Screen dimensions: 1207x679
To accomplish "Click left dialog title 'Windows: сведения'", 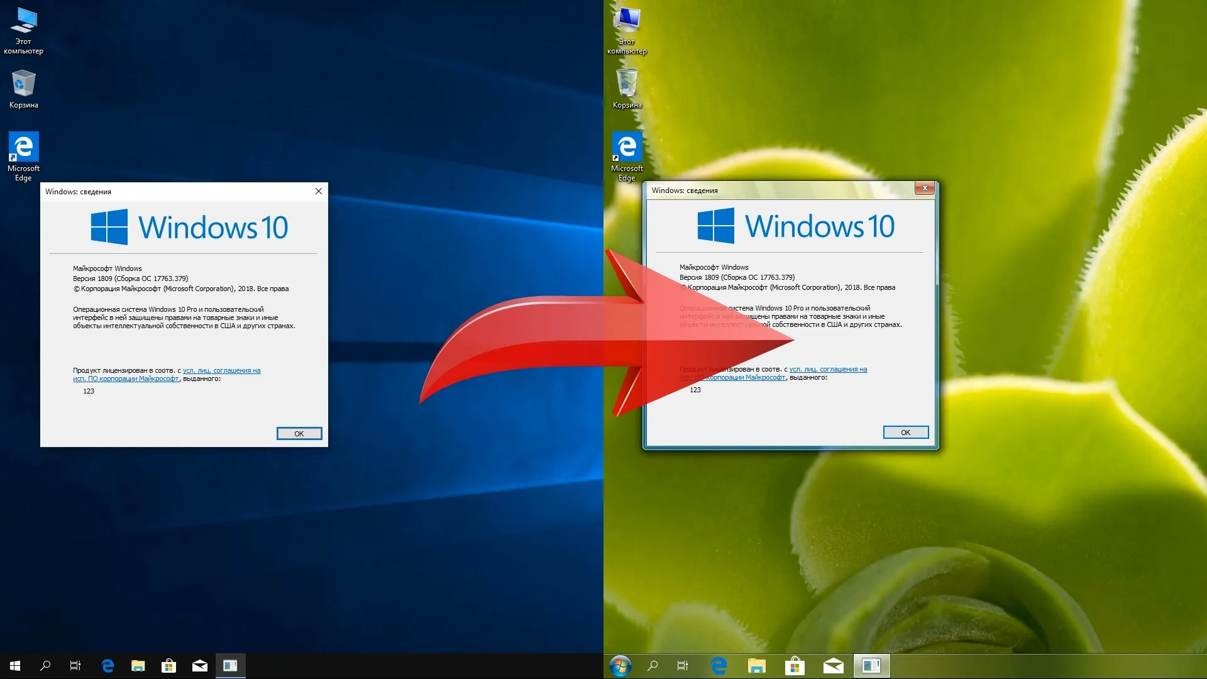I will click(x=78, y=192).
